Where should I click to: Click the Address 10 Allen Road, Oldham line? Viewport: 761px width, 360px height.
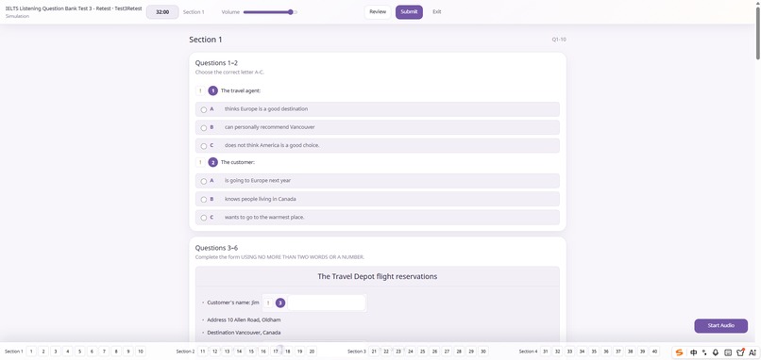[244, 320]
